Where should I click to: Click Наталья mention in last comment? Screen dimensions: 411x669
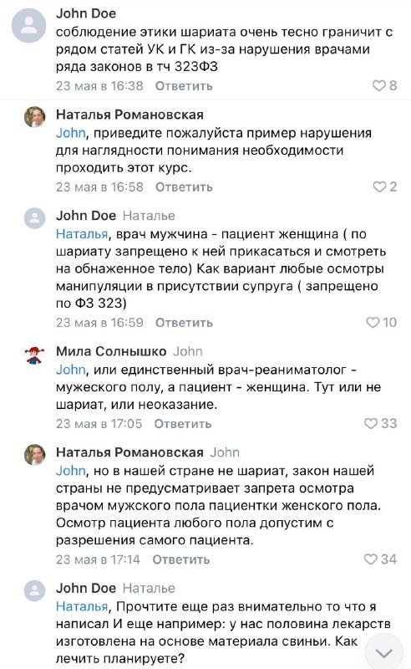pos(82,606)
